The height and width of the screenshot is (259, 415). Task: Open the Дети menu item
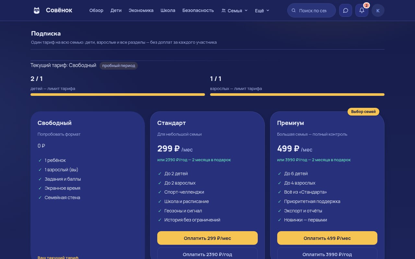[x=116, y=10]
